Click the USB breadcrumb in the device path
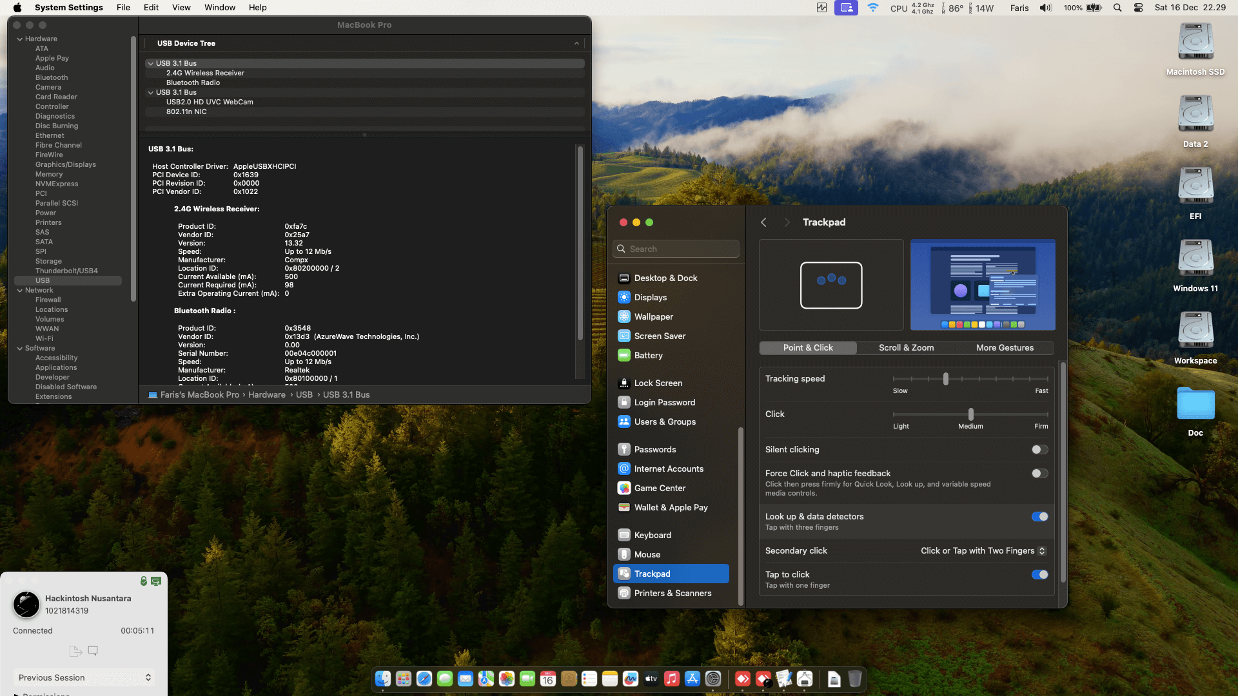This screenshot has height=696, width=1238. tap(304, 394)
